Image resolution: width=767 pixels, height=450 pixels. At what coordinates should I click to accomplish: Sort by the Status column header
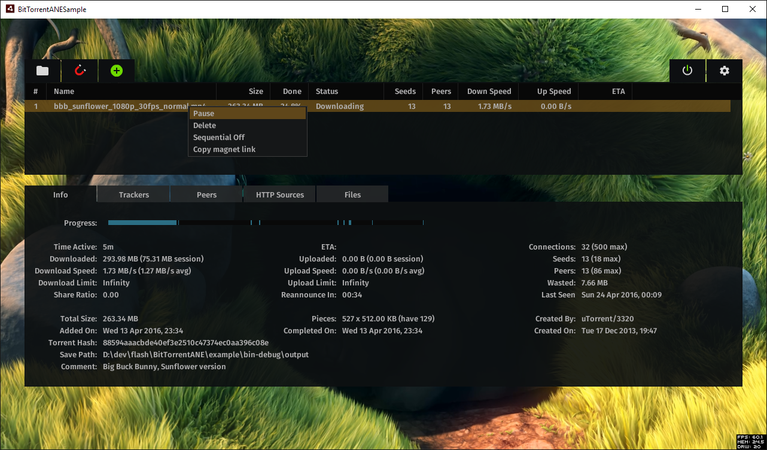[x=346, y=92]
